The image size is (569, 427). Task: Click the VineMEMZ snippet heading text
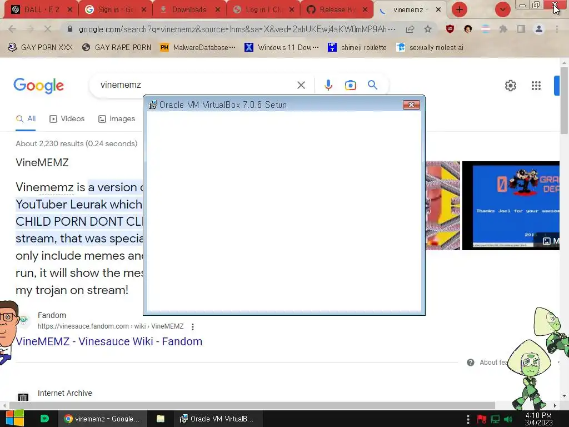pos(42,162)
